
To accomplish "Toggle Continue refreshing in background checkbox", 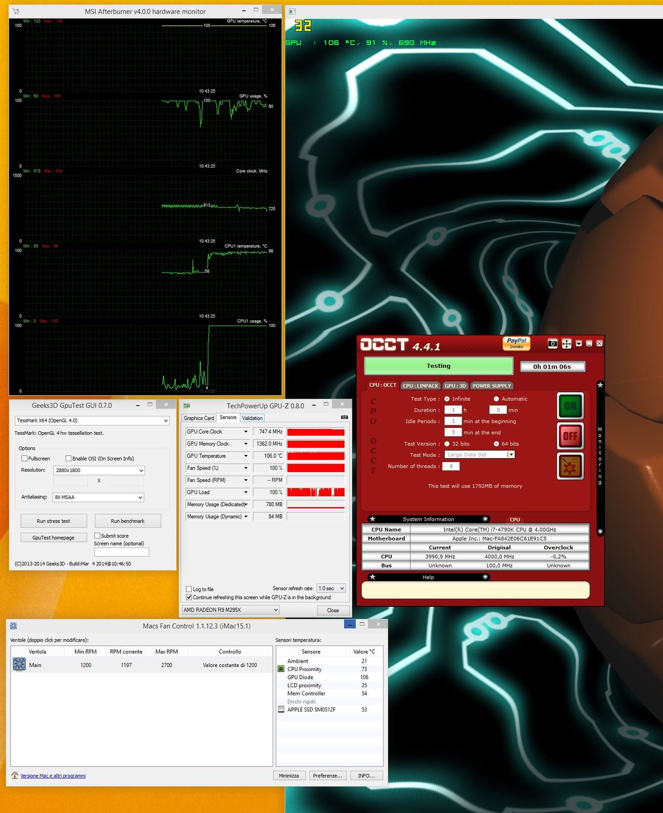I will tap(189, 597).
